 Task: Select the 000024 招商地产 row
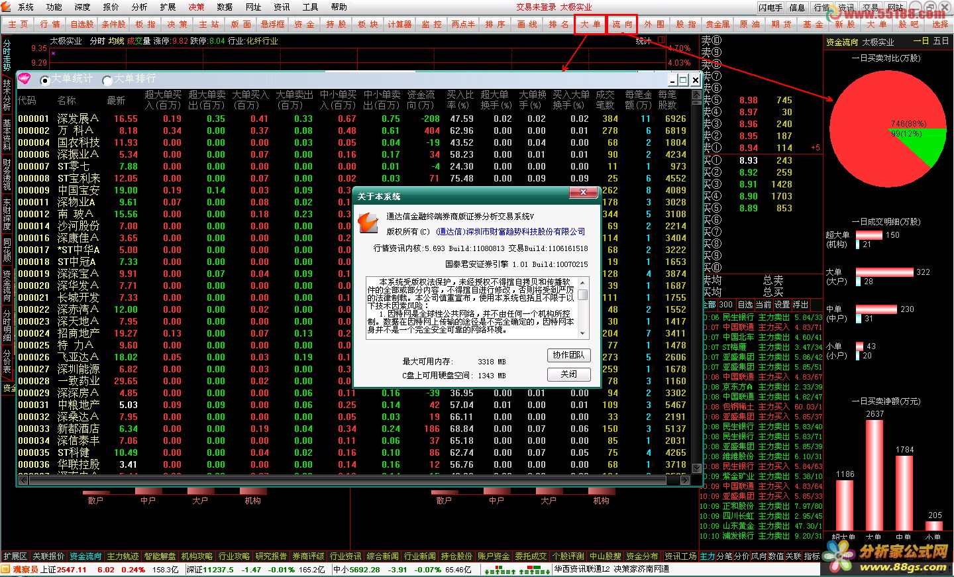353,333
